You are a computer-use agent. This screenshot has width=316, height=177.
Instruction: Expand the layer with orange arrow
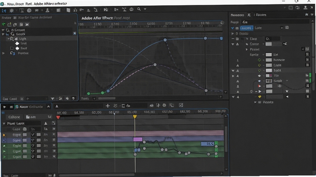point(4,135)
